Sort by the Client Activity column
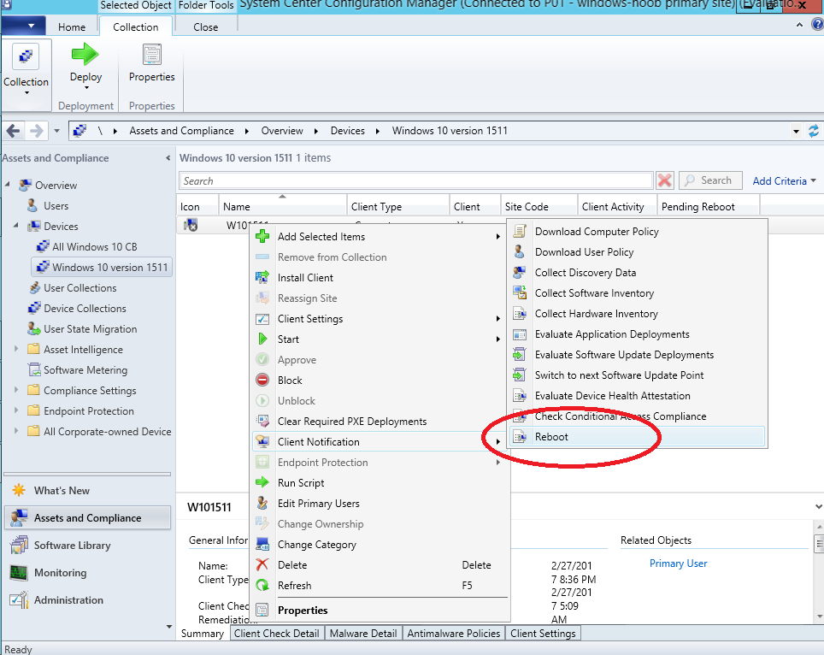824x655 pixels. [617, 207]
